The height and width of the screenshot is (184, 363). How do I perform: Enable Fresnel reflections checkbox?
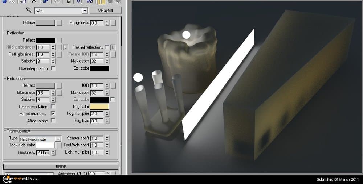[107, 47]
